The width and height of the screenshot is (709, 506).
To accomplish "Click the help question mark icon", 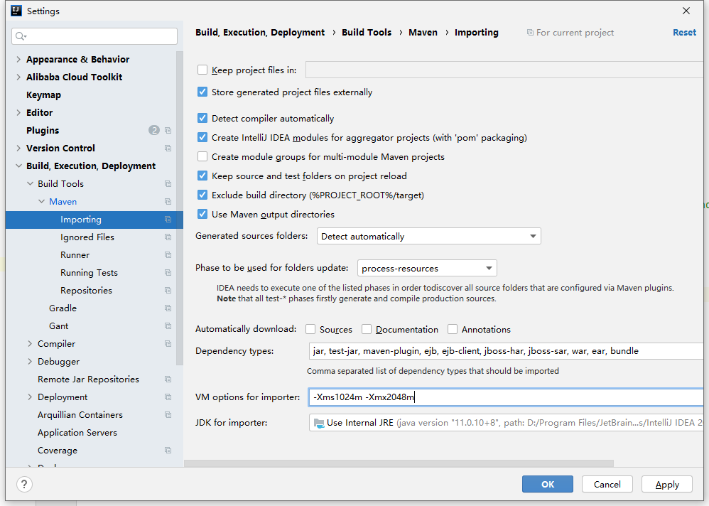I will (x=24, y=484).
